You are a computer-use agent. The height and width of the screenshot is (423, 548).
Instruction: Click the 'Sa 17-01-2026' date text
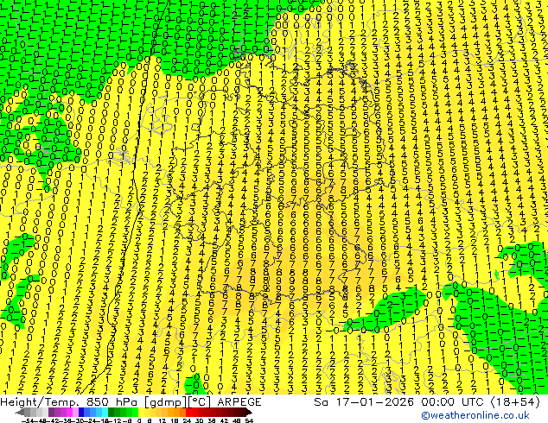click(366, 402)
